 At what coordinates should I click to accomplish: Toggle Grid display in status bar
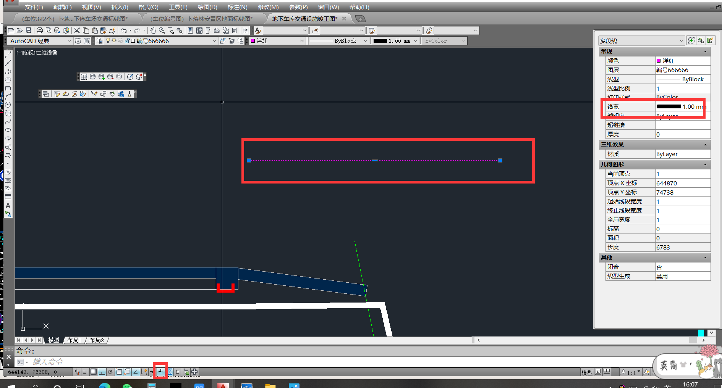(x=94, y=372)
